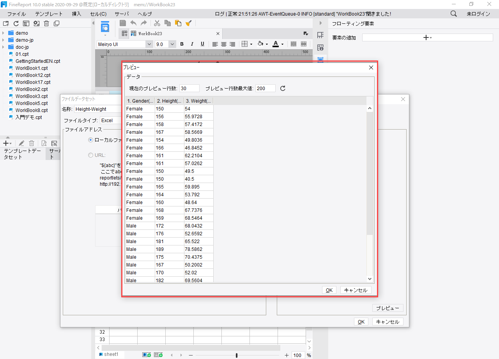Image resolution: width=499 pixels, height=359 pixels.
Task: Expand the doc-jp folder
Action: 4,47
